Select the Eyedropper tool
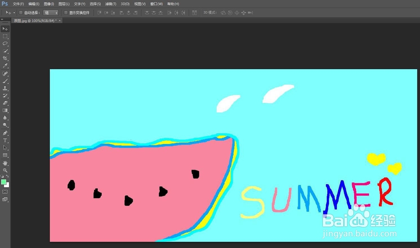 tap(5, 65)
